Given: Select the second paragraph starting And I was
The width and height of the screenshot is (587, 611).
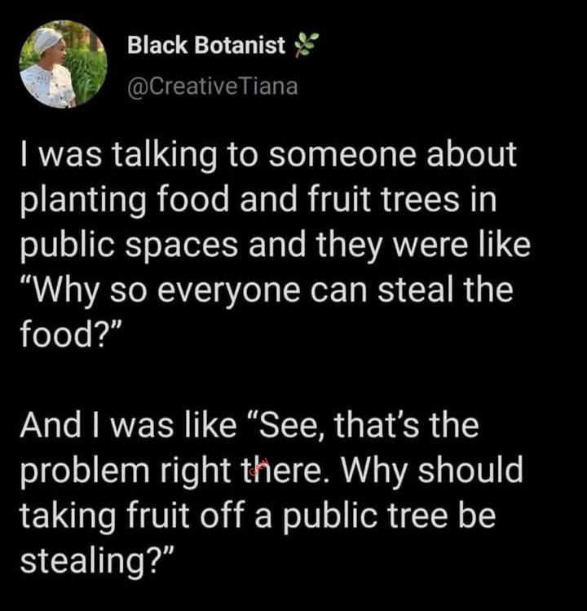Looking at the screenshot, I should [271, 493].
